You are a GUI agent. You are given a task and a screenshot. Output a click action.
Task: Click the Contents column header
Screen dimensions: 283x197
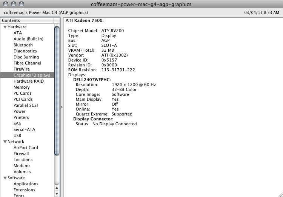(27, 20)
